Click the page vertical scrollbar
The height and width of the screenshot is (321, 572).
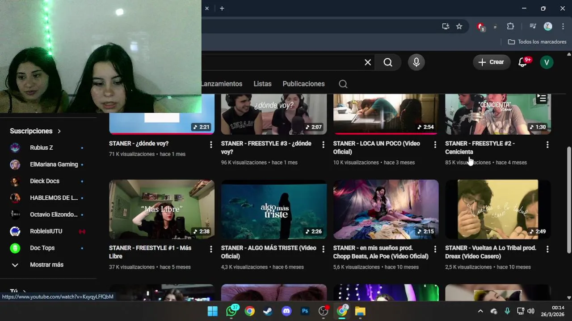(x=569, y=200)
